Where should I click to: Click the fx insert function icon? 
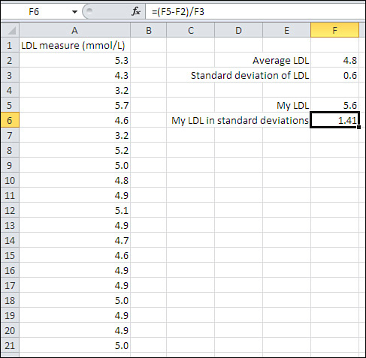[136, 11]
